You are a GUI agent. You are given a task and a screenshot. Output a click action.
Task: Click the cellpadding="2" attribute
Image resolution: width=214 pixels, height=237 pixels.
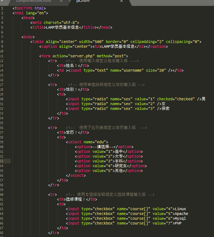147,42
